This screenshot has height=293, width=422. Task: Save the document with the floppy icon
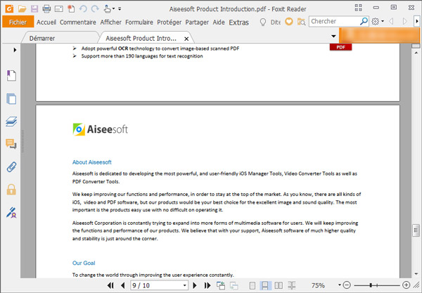(34, 9)
